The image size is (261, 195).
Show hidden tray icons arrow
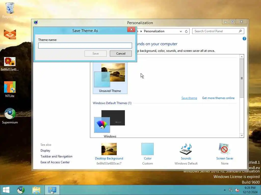[225, 190]
